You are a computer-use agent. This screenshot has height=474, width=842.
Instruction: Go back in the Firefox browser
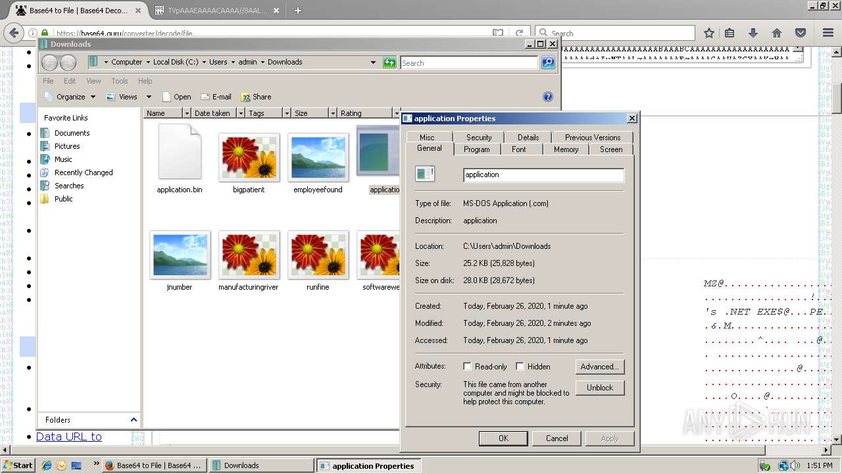(x=12, y=32)
